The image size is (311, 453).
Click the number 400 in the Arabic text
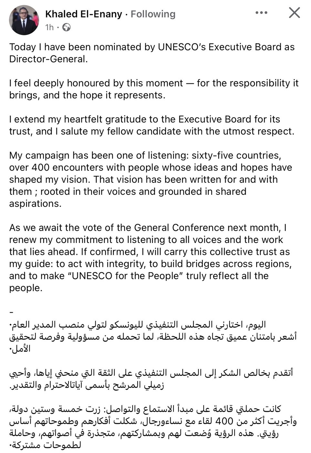[224, 421]
